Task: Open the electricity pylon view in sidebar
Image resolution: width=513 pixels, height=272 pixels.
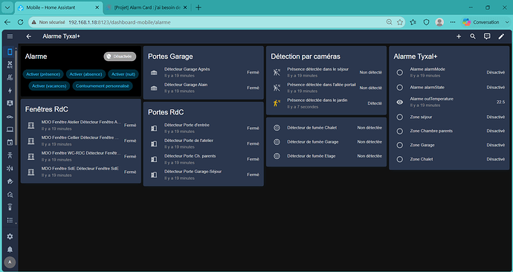Action: coord(10,155)
